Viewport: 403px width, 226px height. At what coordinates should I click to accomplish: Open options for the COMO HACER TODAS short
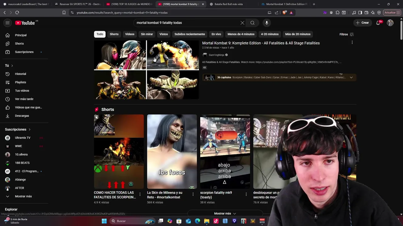[x=140, y=194]
